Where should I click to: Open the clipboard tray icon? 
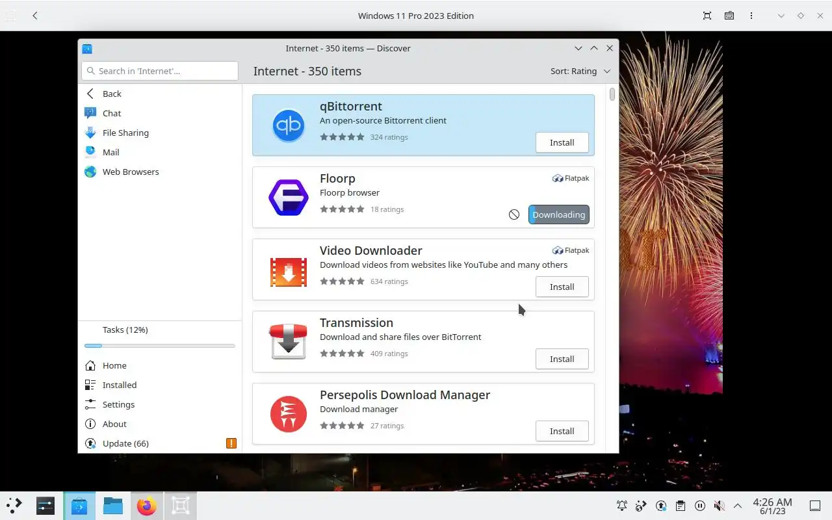680,506
